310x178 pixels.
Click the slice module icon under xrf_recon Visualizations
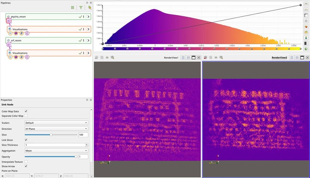pos(21,57)
